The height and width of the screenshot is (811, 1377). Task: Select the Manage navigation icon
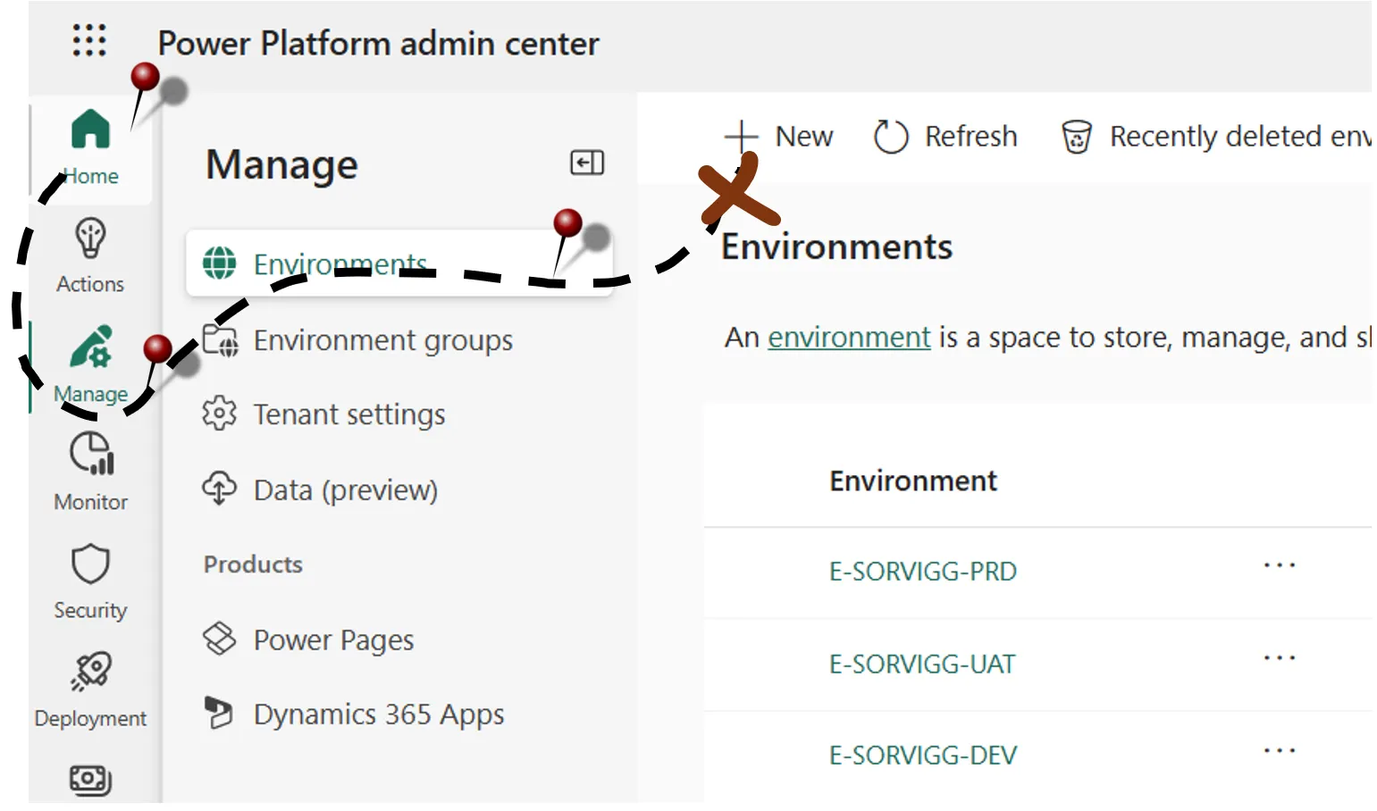pyautogui.click(x=90, y=347)
